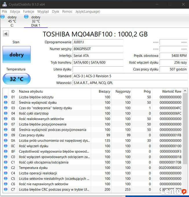Viewport: 189px width, 197px height.
Task: Click the blue health orb of C: disk
Action: click(x=3, y=17)
